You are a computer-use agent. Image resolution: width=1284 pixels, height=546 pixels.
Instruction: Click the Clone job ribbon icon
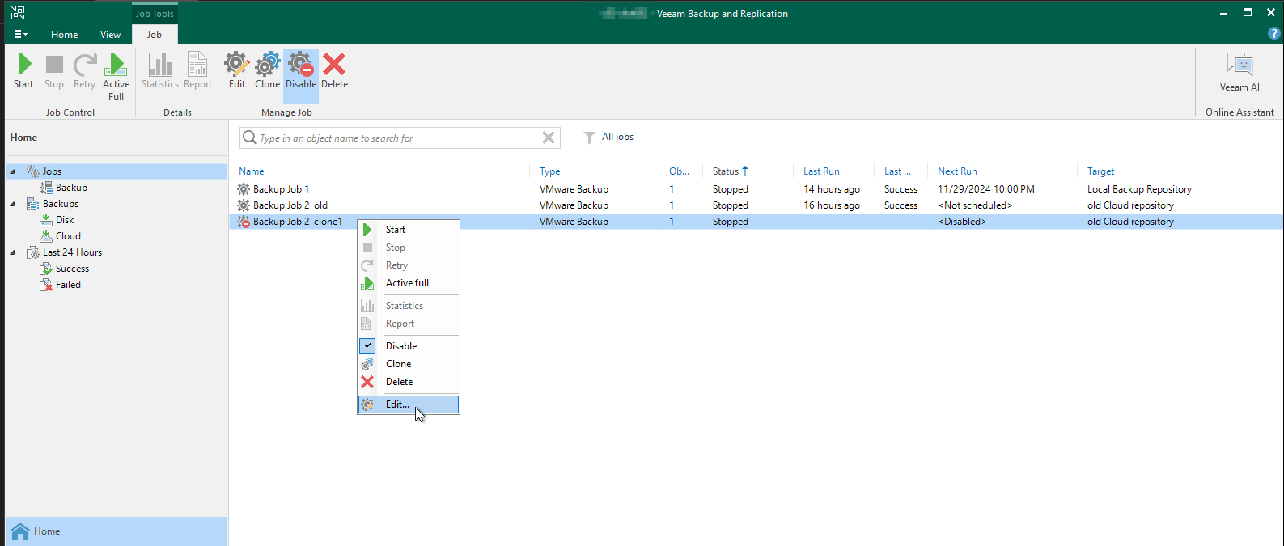(268, 70)
